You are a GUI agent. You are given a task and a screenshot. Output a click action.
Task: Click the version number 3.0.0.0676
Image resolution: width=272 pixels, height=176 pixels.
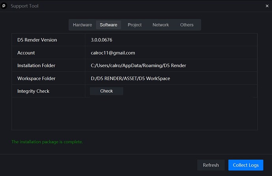tap(102, 40)
